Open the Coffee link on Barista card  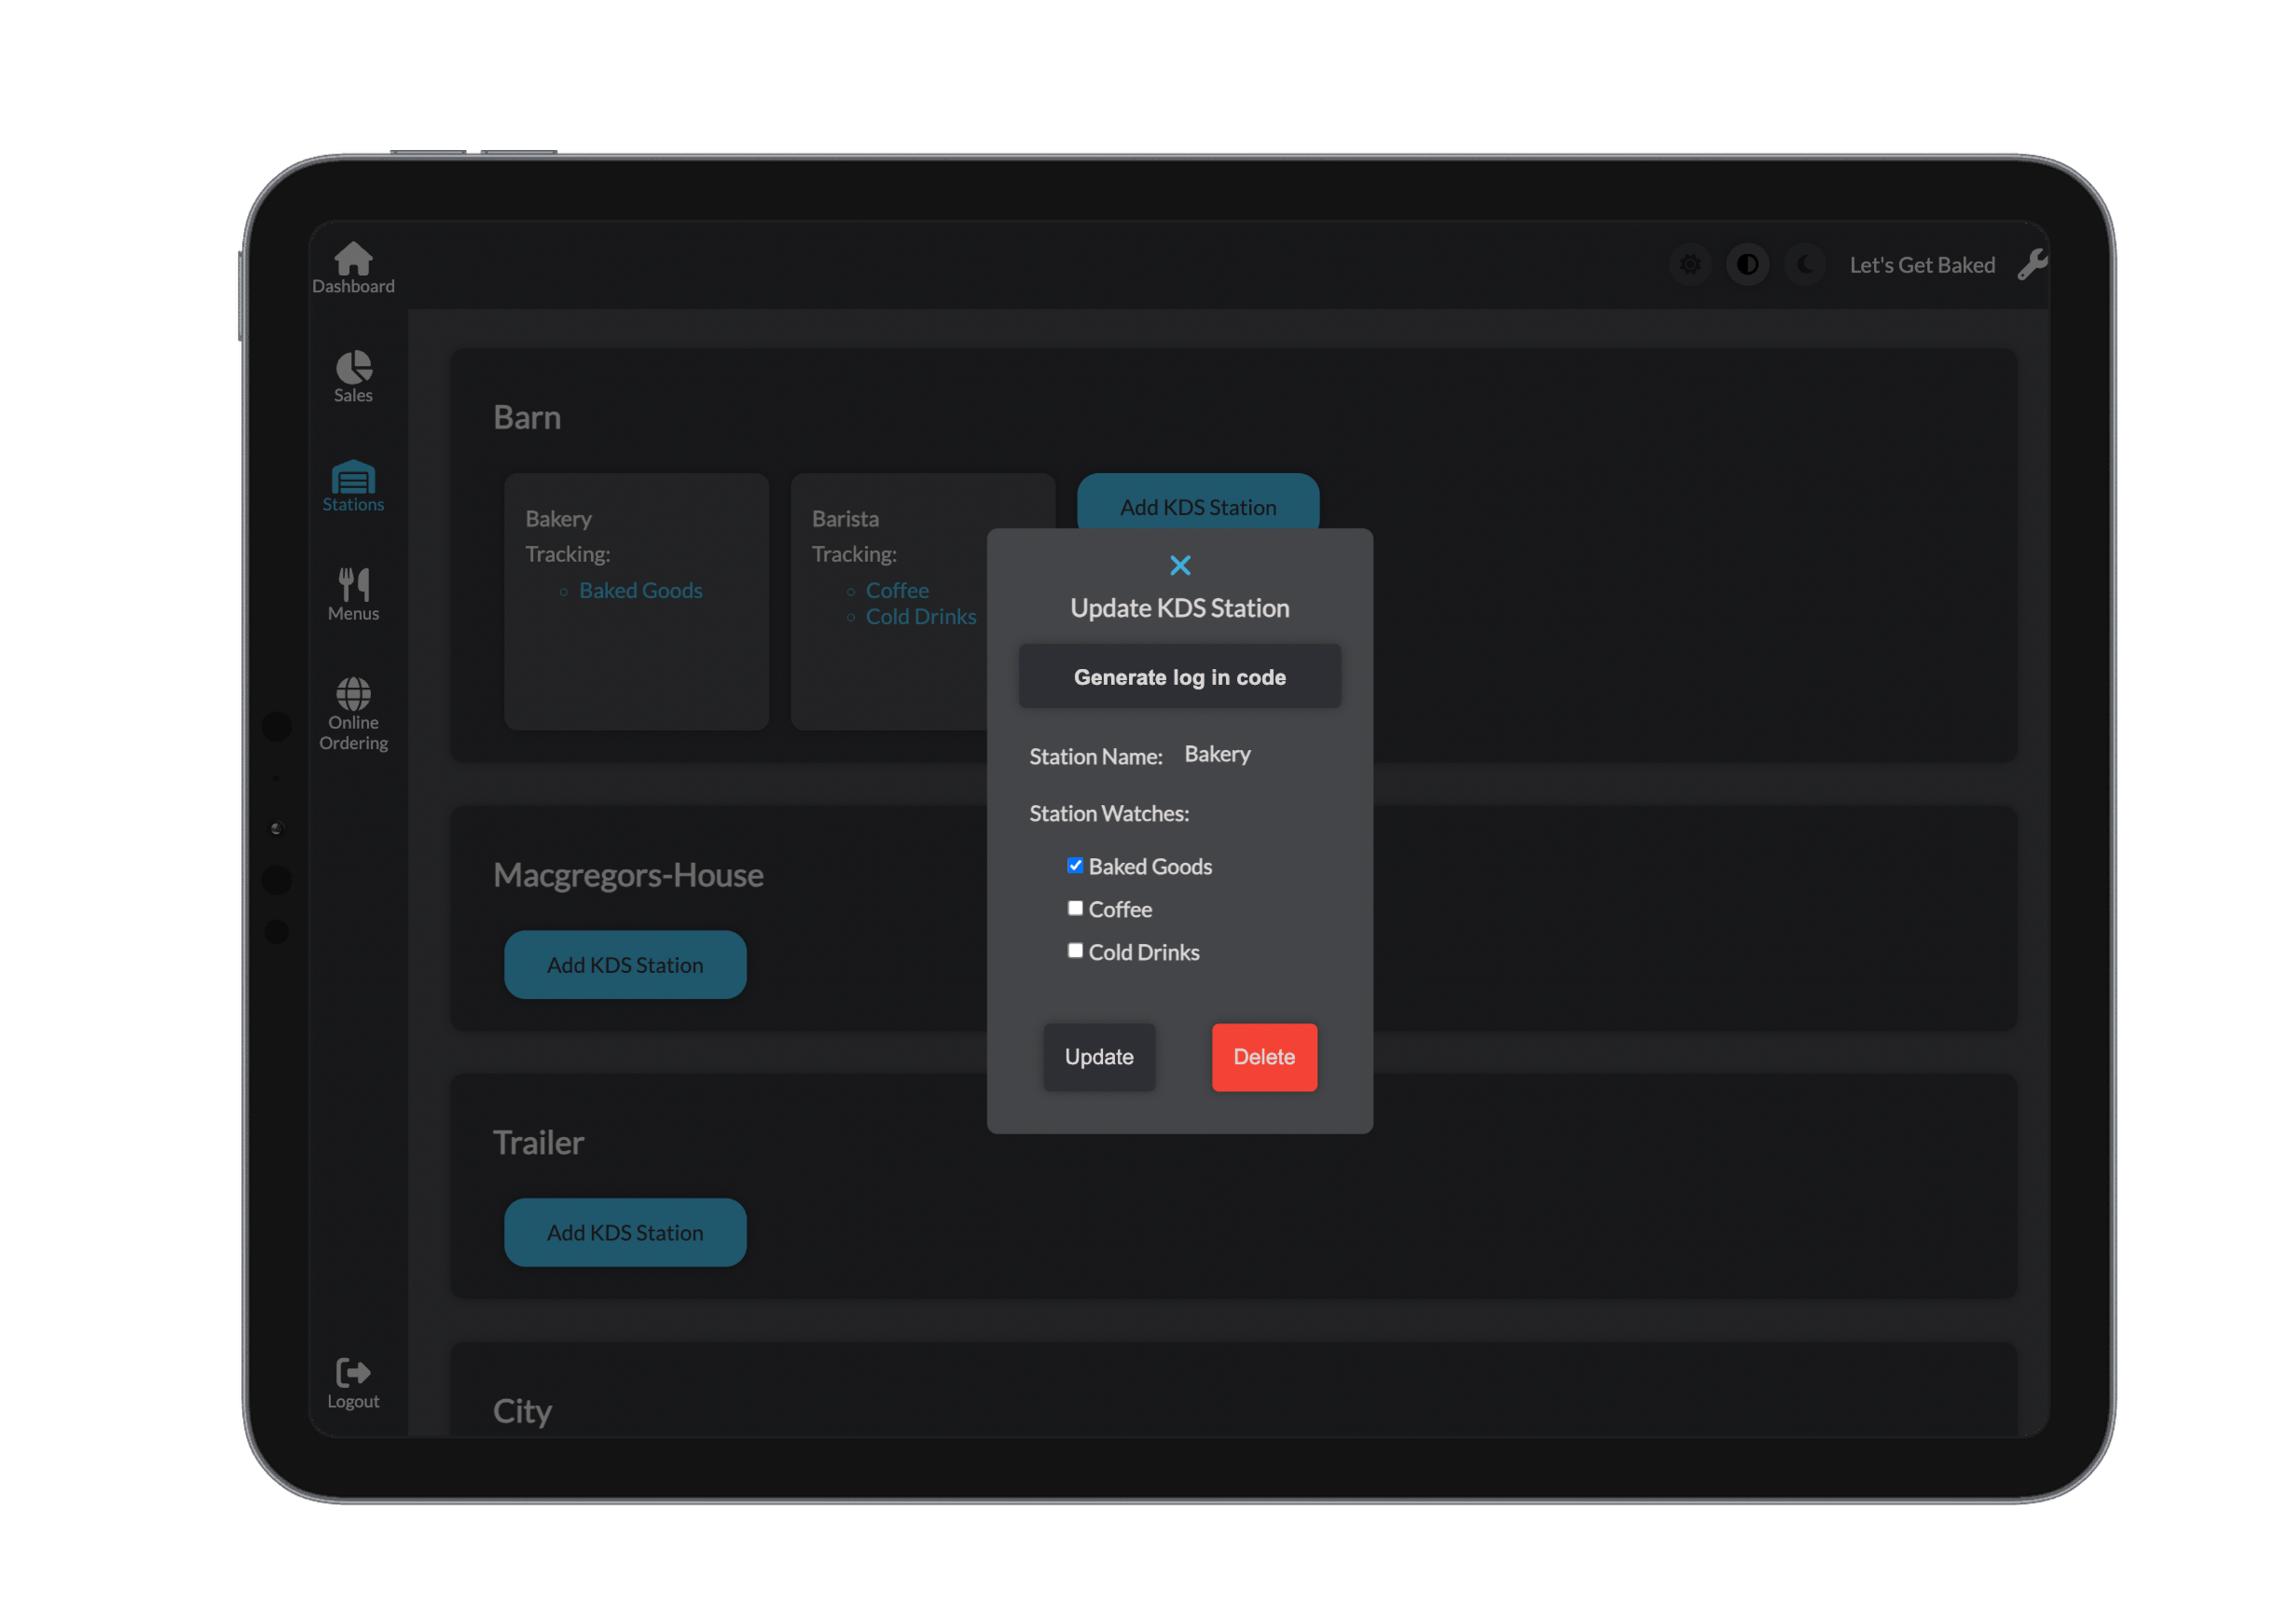897,590
